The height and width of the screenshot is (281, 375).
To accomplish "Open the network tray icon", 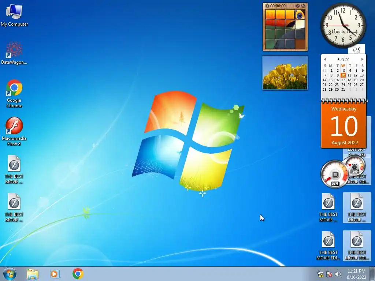I will coord(320,274).
